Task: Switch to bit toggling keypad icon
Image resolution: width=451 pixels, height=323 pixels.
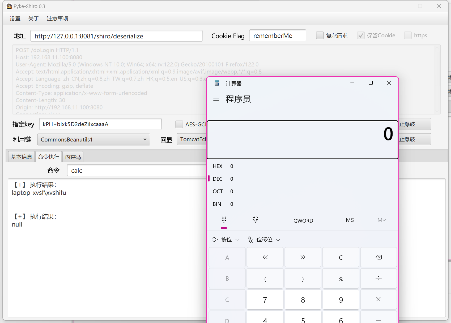Action: point(256,220)
